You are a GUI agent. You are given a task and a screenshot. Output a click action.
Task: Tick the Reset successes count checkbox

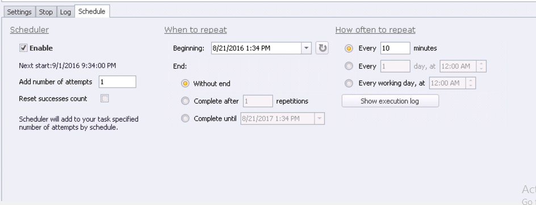pyautogui.click(x=104, y=99)
